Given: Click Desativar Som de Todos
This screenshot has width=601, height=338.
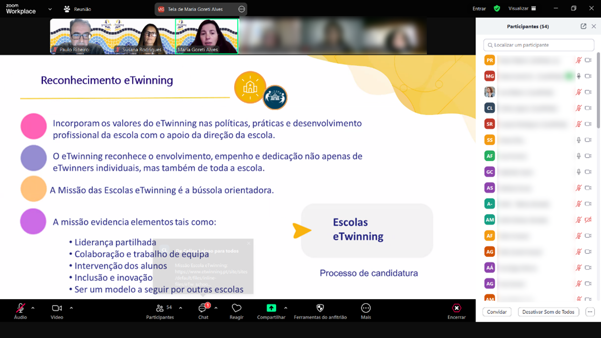Looking at the screenshot, I should (x=548, y=312).
